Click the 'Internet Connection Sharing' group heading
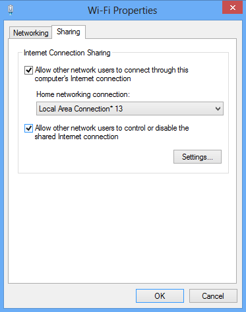 click(67, 53)
